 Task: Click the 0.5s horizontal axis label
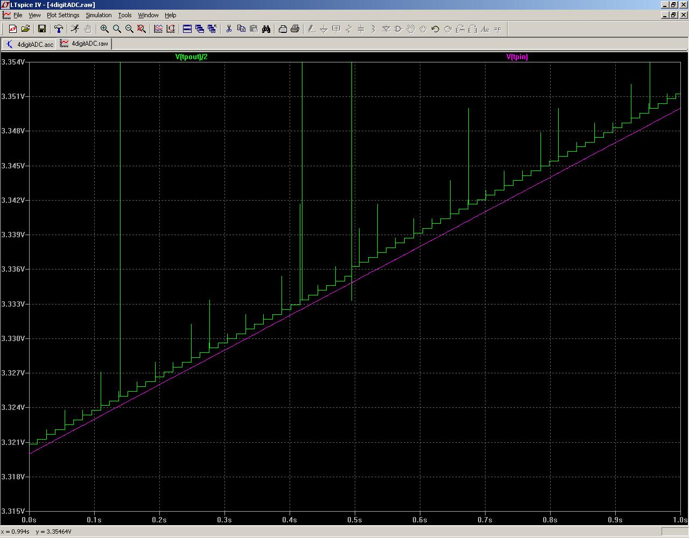click(x=354, y=520)
